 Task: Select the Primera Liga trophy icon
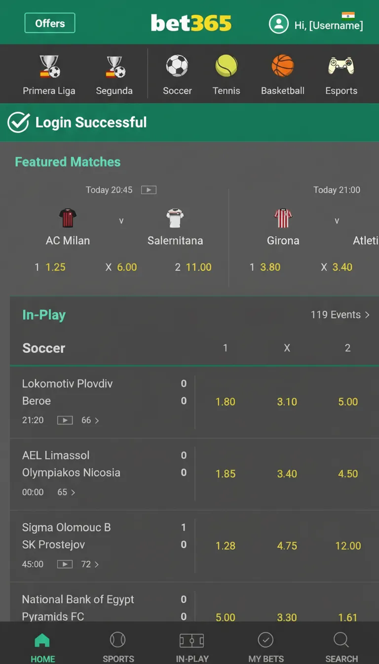click(x=49, y=67)
